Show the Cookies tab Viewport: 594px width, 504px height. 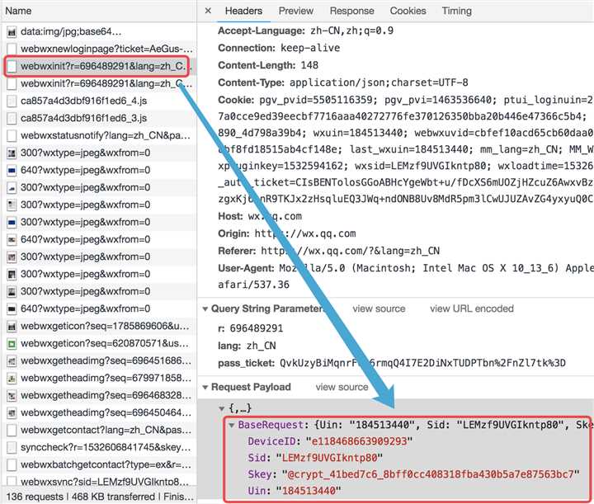click(x=408, y=11)
